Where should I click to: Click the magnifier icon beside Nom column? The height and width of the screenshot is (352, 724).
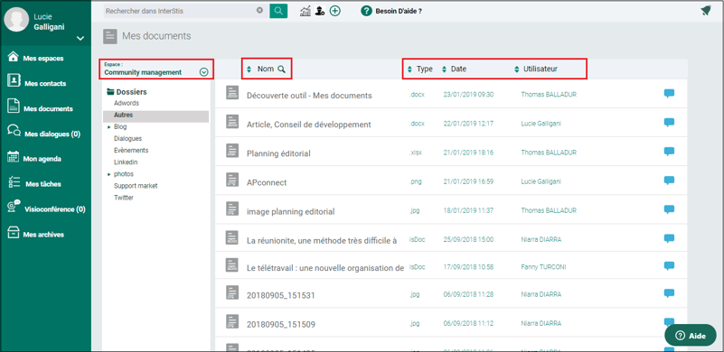pyautogui.click(x=281, y=69)
